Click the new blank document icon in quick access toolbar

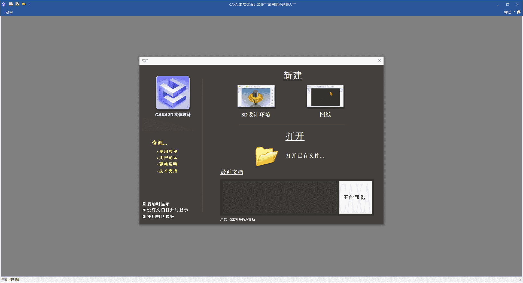click(x=11, y=4)
